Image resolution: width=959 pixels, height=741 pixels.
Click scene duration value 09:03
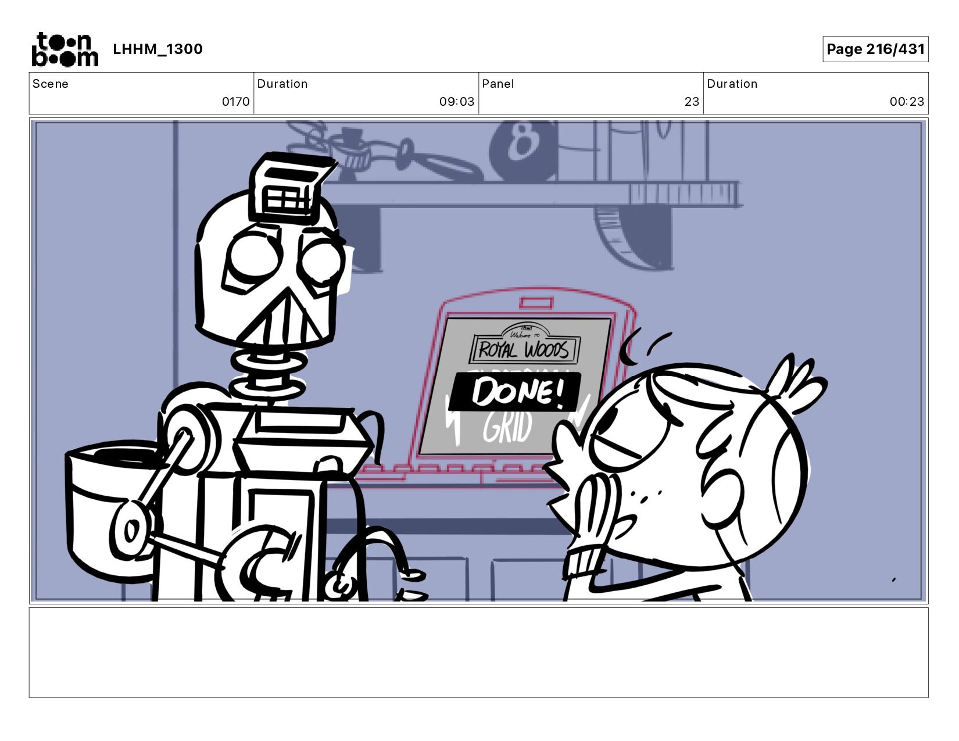tap(457, 102)
